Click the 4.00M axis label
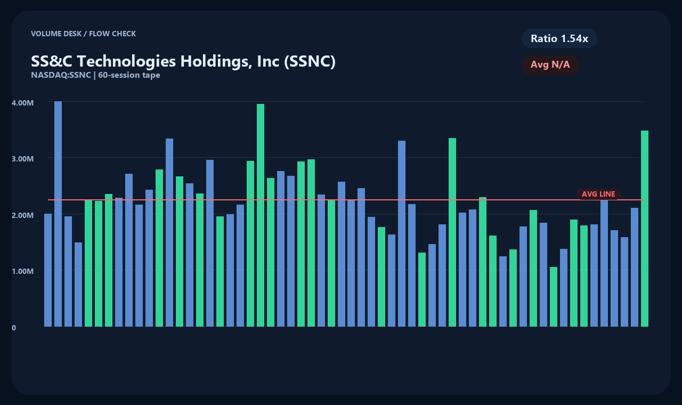The width and height of the screenshot is (682, 405). [x=22, y=102]
